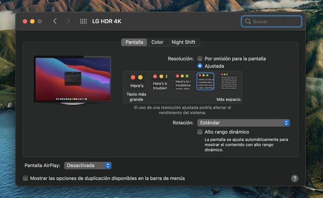
Task: Switch to the Night Shift tab
Action: (183, 42)
